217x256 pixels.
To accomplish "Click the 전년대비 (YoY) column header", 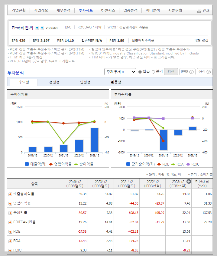I will pos(202,184).
